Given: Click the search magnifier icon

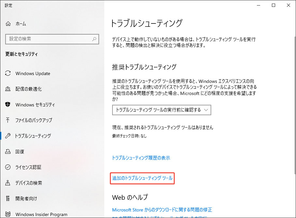Looking at the screenshot, I should click(94, 39).
